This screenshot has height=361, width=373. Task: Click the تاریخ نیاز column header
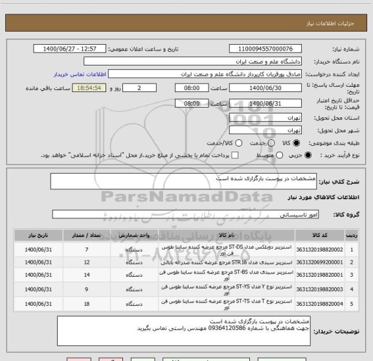(x=38, y=235)
